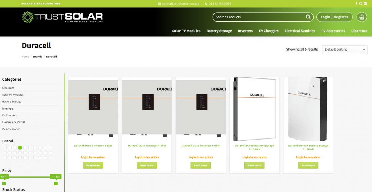The width and height of the screenshot is (372, 192).
Task: Tick the last brand checkbox in bottom row
Action: (50, 158)
